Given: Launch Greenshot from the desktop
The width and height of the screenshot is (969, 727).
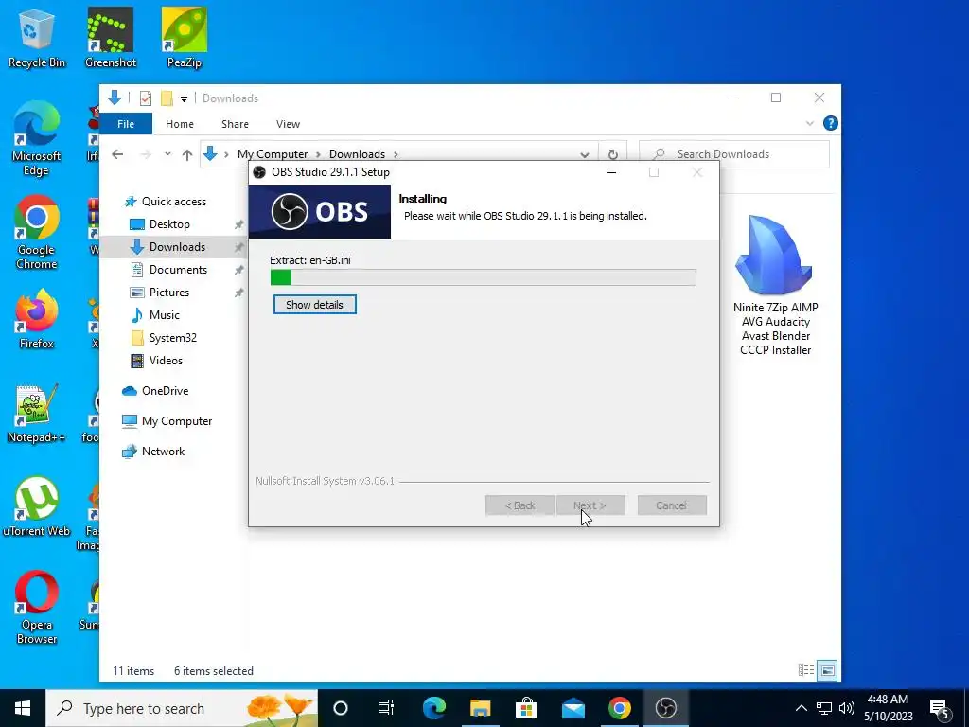Looking at the screenshot, I should (x=110, y=38).
